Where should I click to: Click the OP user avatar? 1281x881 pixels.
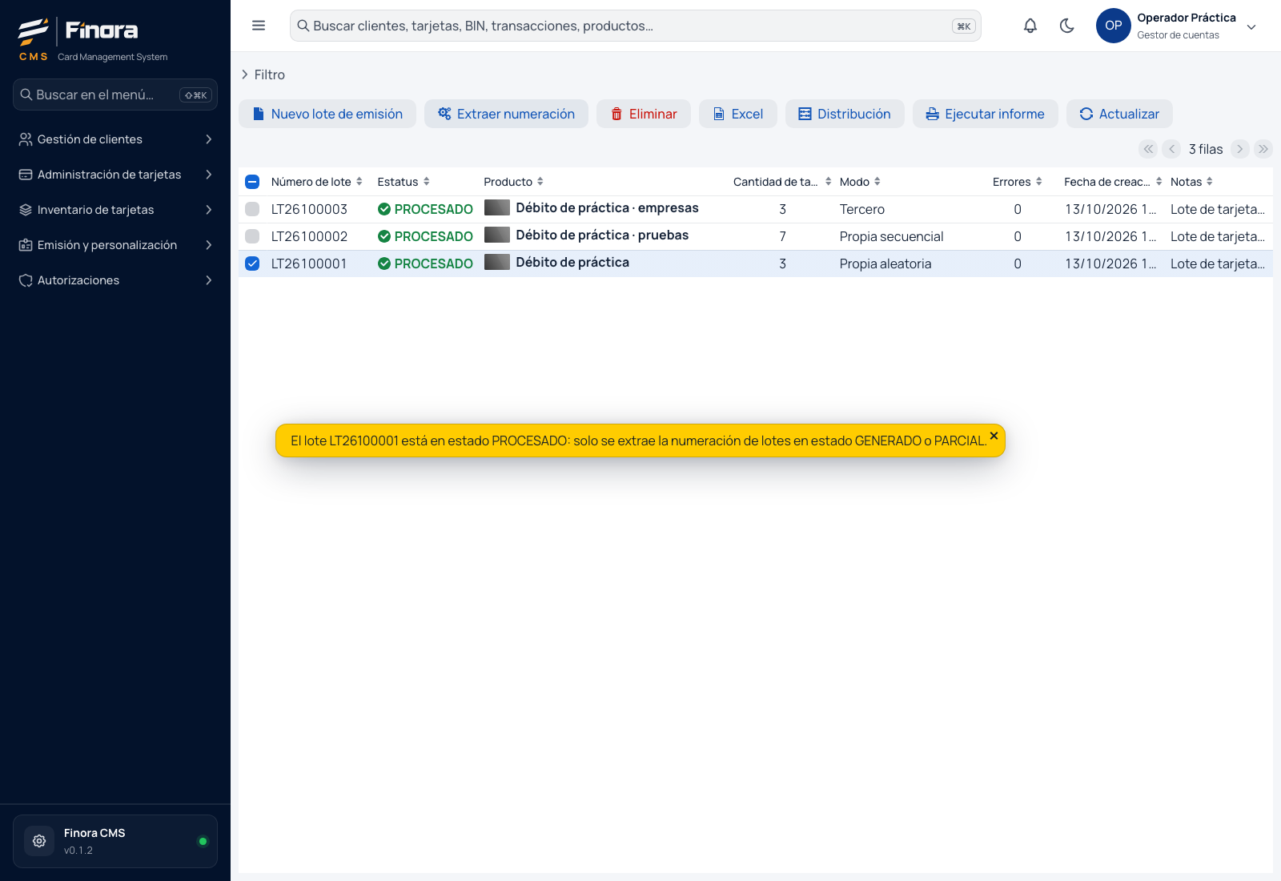click(x=1114, y=26)
